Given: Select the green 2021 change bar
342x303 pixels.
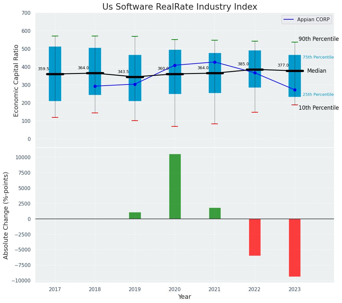Looking at the screenshot, I should 215,213.
